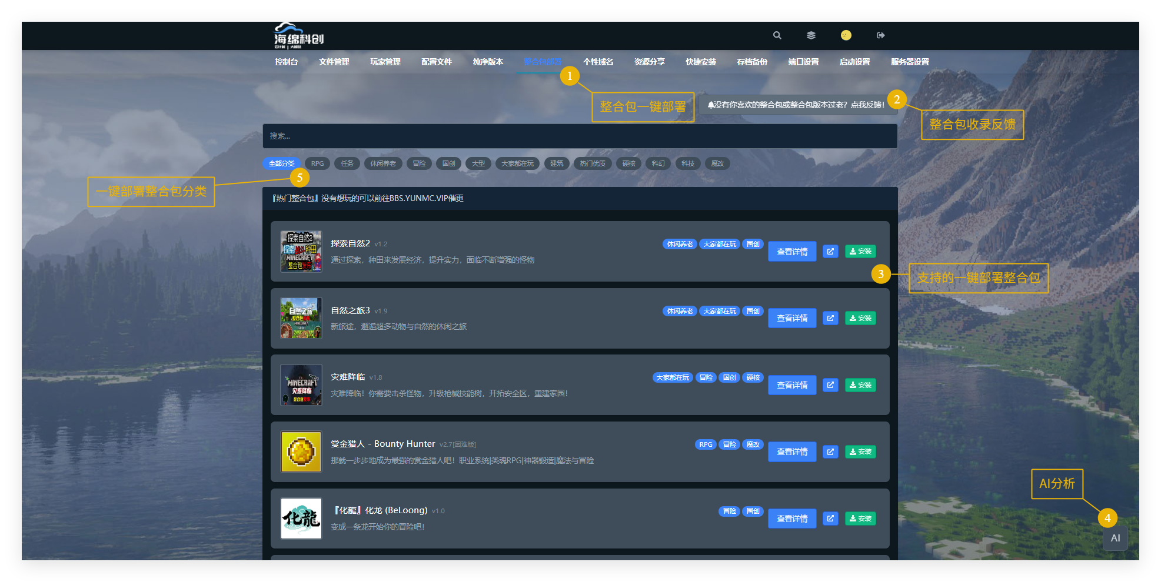The width and height of the screenshot is (1161, 582).
Task: View details of 化龙 (BeLoong) modpack
Action: 791,519
